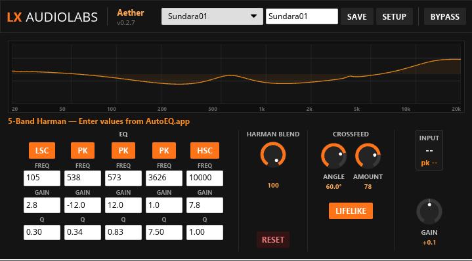Image resolution: width=472 pixels, height=261 pixels.
Task: Open the SETUP panel
Action: coord(395,16)
